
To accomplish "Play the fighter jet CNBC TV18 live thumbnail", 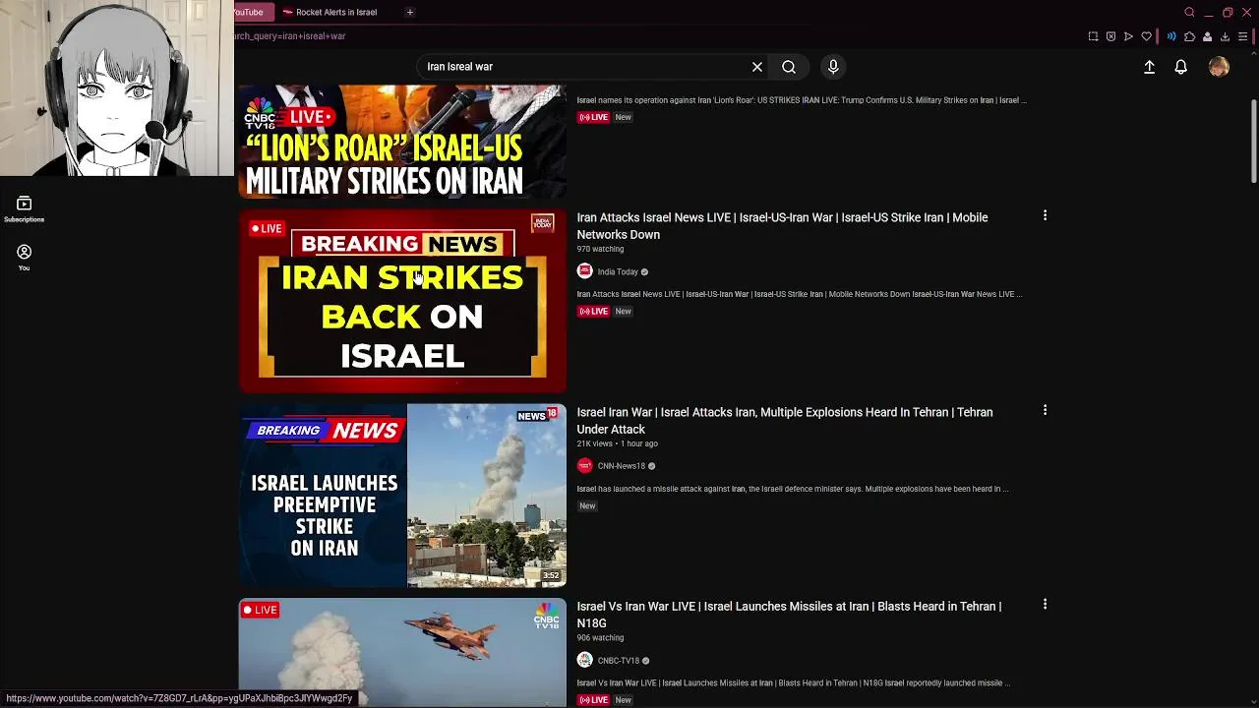I will (402, 652).
